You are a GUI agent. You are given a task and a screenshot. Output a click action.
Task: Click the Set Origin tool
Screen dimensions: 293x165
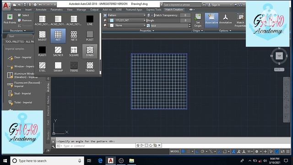tap(198, 20)
